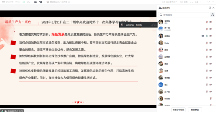This screenshot has width=216, height=114.
Task: Toggle the camera icon for Ricky
Action: coord(211,43)
